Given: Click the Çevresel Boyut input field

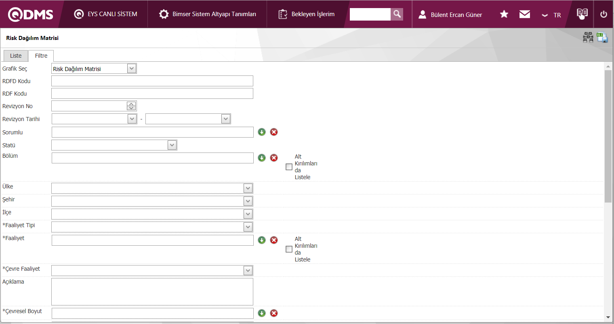Looking at the screenshot, I should [x=153, y=313].
